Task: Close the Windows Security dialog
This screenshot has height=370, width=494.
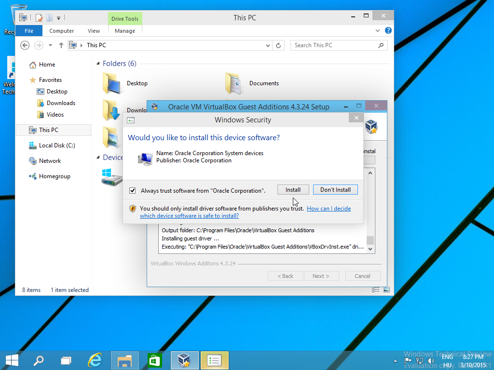Action: (x=357, y=118)
